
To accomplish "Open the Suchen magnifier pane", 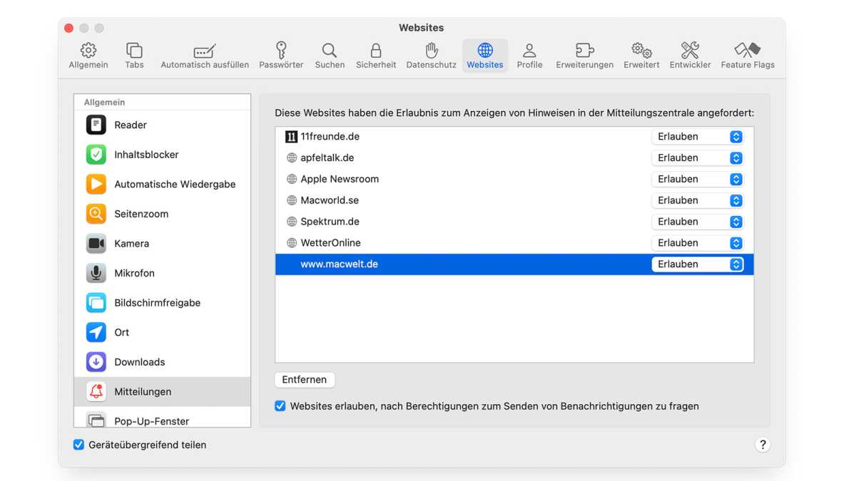I will click(x=330, y=56).
